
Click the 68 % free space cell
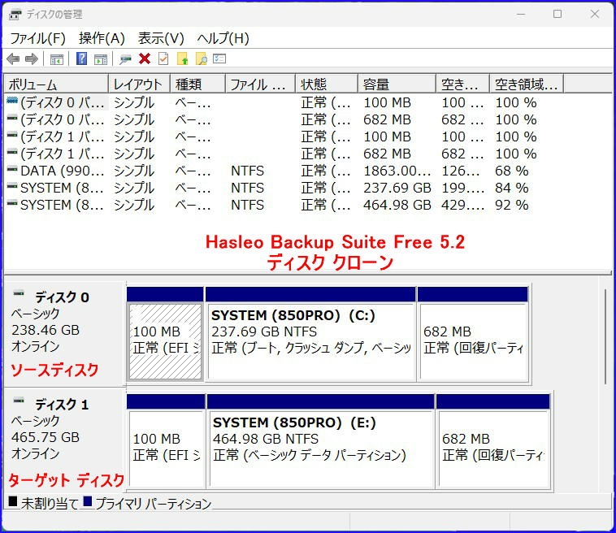click(x=511, y=171)
